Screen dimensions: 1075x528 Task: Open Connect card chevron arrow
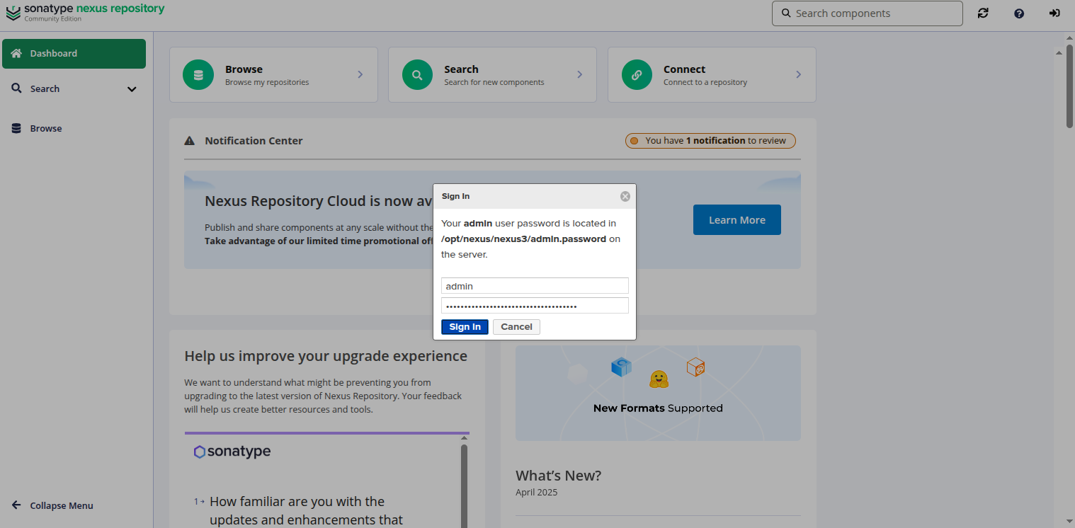[798, 75]
